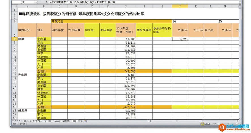The height and width of the screenshot is (133, 251).
Task: Click the vertical scrollbar thumb
Action: click(x=240, y=46)
